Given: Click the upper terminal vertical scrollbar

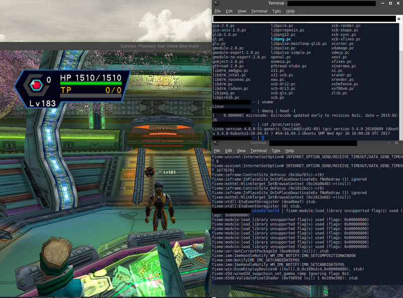Looking at the screenshot, I should click(401, 82).
